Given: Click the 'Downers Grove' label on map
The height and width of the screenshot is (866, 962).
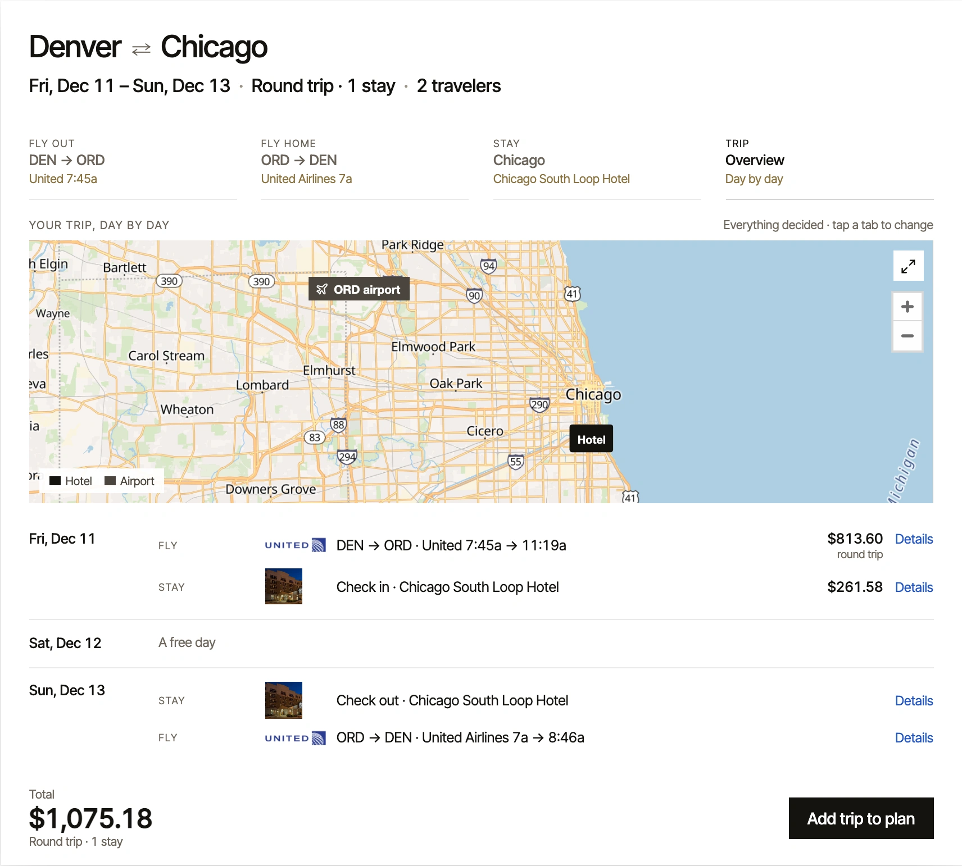Looking at the screenshot, I should tap(271, 489).
